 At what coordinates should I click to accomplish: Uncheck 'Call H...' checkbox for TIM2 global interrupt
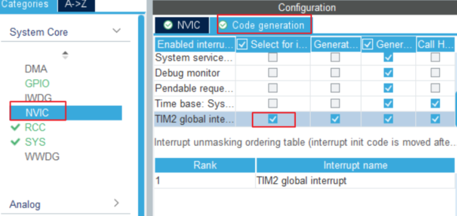435,119
